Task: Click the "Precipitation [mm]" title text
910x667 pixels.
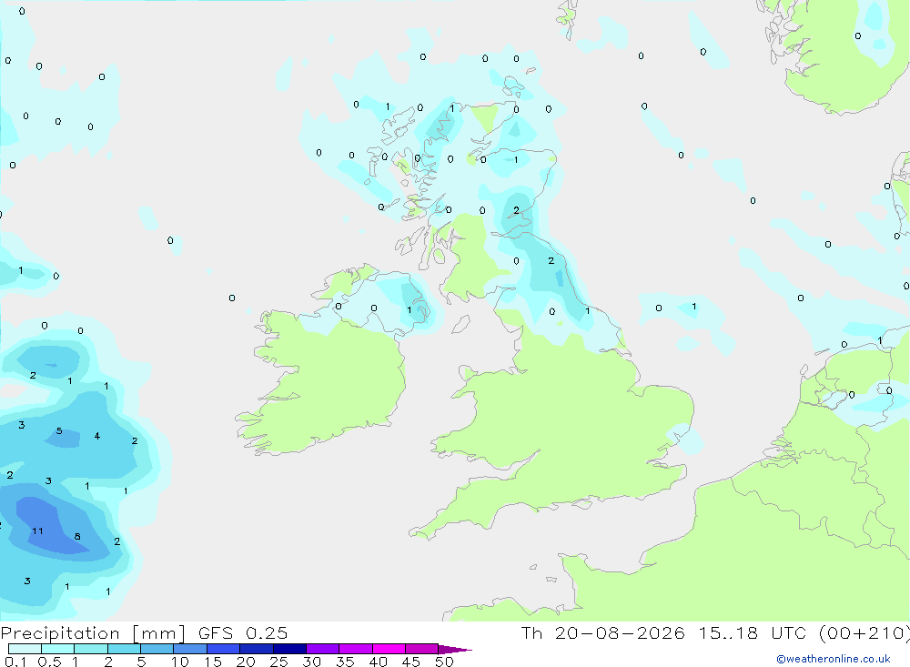Action: [x=93, y=633]
